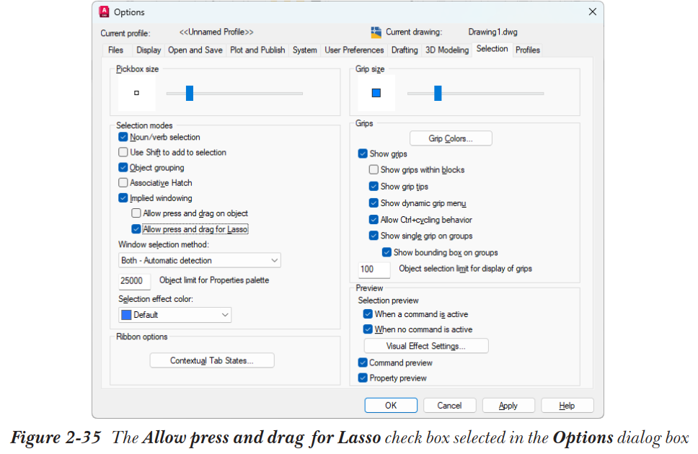
Task: Toggle the Implied windowing checkbox
Action: pyautogui.click(x=123, y=198)
